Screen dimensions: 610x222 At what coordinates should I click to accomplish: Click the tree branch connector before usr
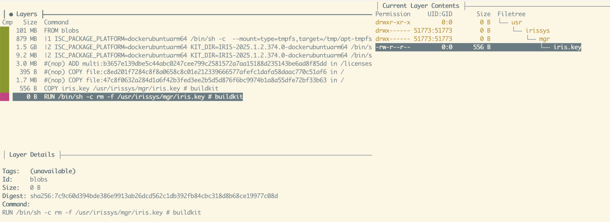click(x=504, y=22)
